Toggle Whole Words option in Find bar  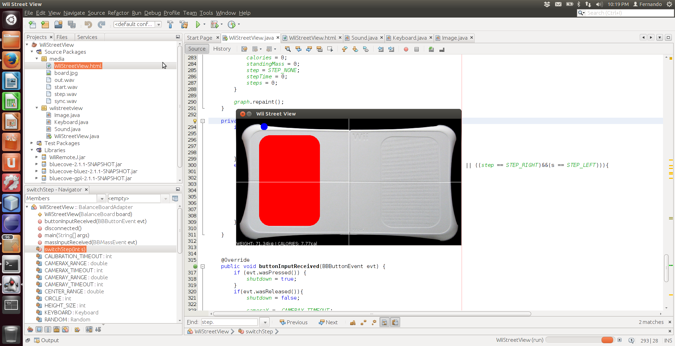tap(363, 322)
